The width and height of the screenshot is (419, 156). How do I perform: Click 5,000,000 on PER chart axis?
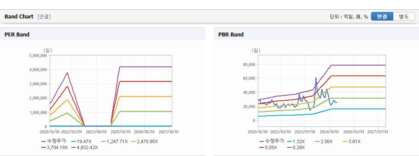[39, 55]
